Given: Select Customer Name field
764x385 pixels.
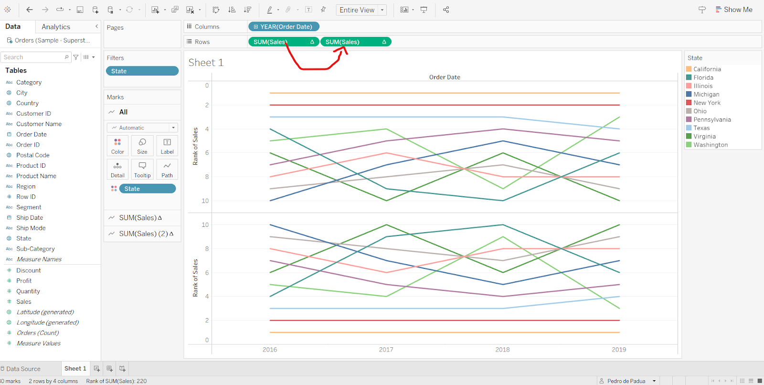Looking at the screenshot, I should (x=39, y=124).
